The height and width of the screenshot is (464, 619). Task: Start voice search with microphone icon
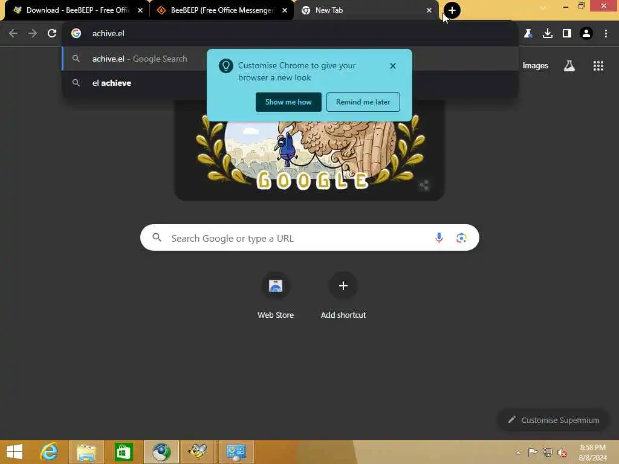click(x=439, y=238)
